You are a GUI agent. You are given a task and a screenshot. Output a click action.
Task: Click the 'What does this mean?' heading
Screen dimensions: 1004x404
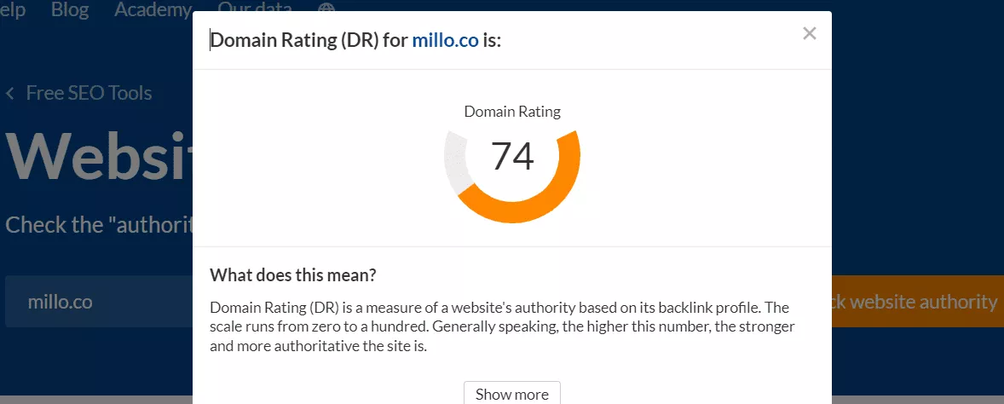point(293,276)
